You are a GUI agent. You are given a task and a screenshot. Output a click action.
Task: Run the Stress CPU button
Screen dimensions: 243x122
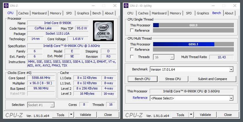[x=173, y=79]
